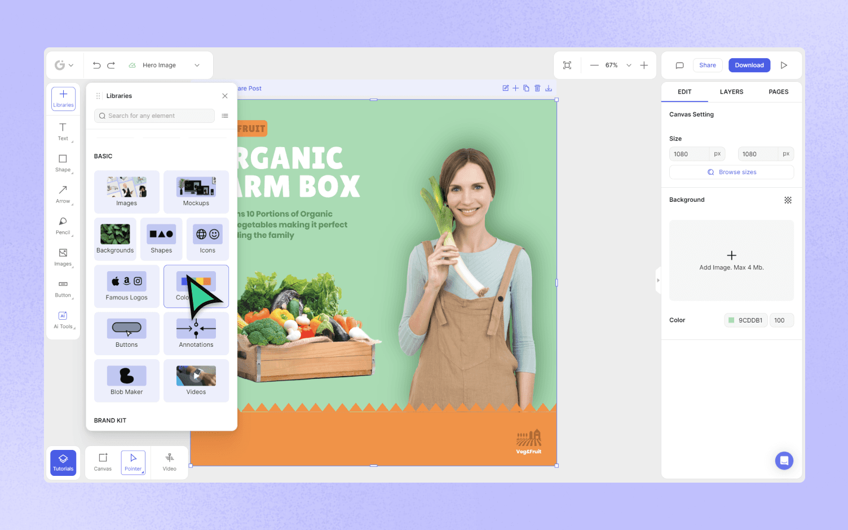Screen dimensions: 848x530
Task: Add a new page with plus icon
Action: tap(515, 88)
